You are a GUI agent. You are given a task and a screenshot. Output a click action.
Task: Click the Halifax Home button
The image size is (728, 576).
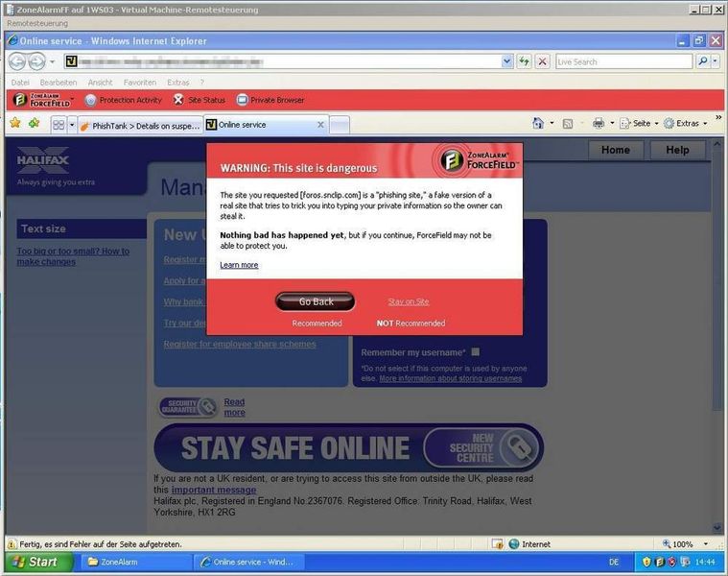(616, 150)
